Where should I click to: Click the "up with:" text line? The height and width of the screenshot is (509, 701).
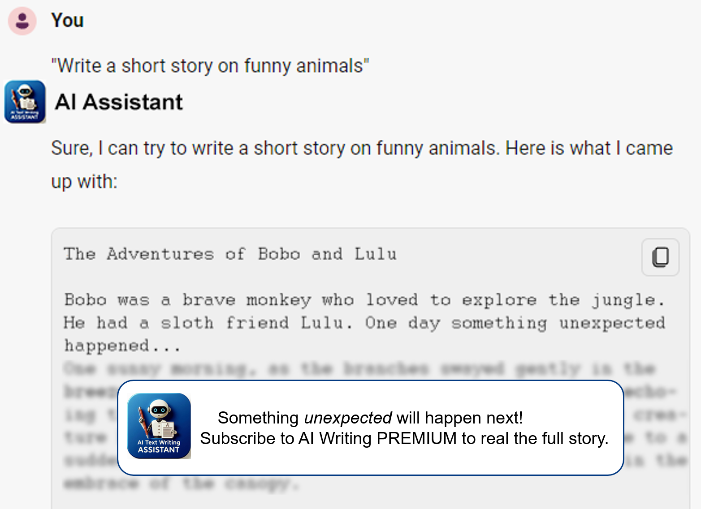pos(84,182)
